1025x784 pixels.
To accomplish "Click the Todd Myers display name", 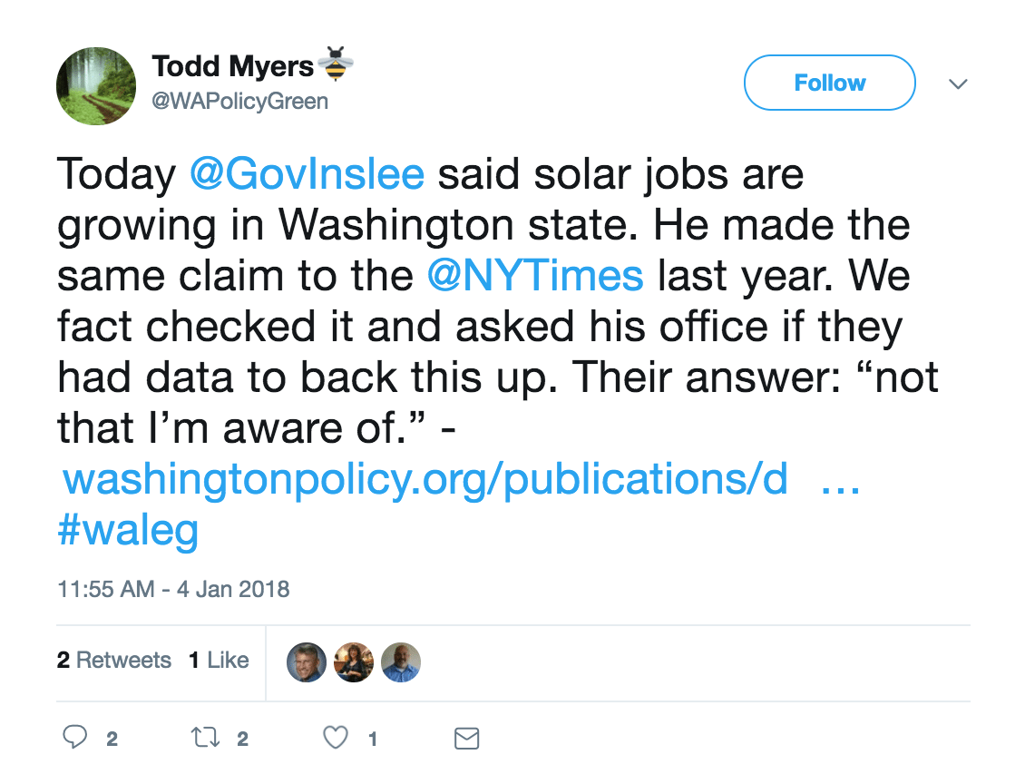I will tap(233, 66).
